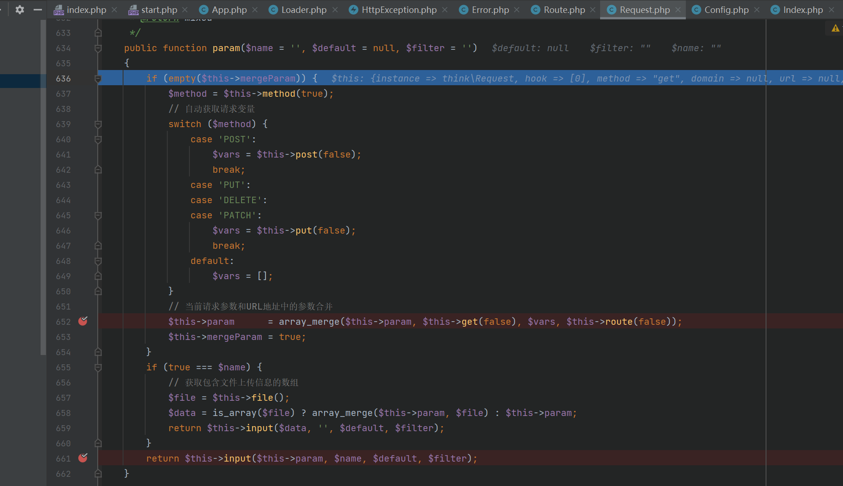Open the settings gear in the panel header
Screen dimensions: 843x486
coord(19,9)
